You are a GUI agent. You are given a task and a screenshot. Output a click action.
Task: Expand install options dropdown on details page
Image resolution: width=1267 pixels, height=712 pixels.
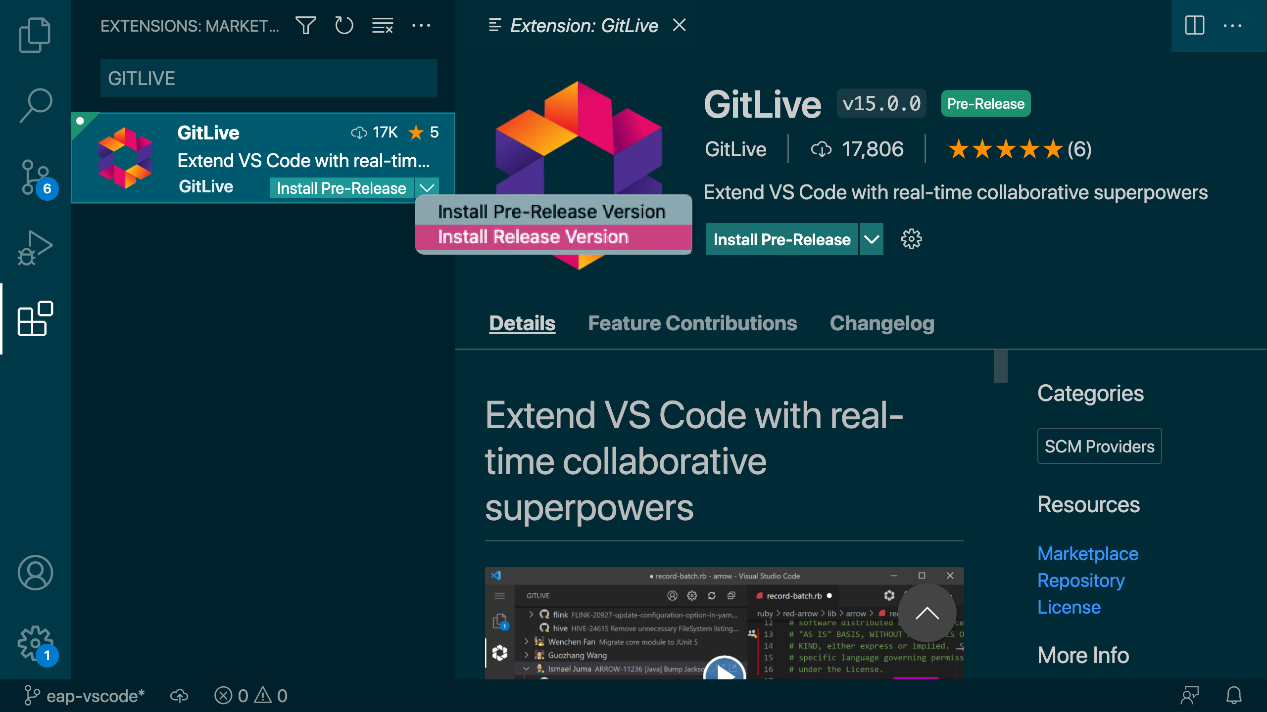pos(872,239)
